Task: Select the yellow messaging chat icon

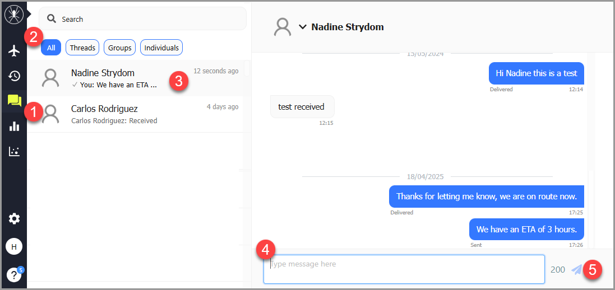Action: [x=14, y=101]
